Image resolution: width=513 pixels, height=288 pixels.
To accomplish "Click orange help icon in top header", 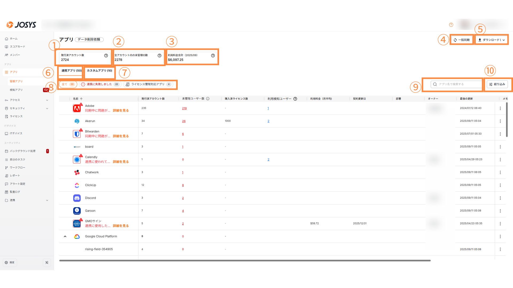I will click(451, 25).
